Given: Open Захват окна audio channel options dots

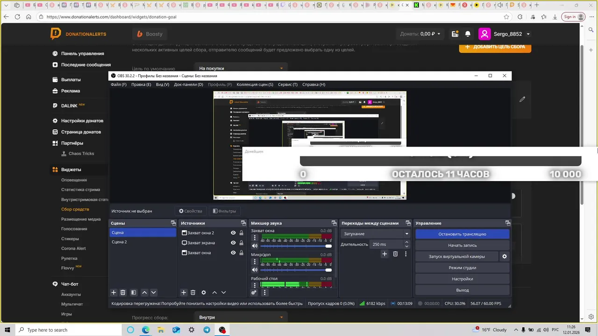Looking at the screenshot, I should [255, 238].
